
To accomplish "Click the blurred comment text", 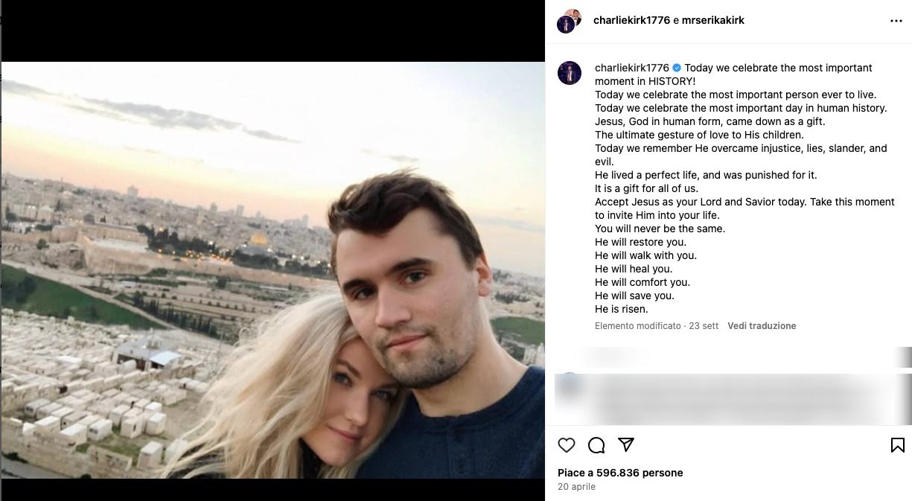I will pos(737,398).
